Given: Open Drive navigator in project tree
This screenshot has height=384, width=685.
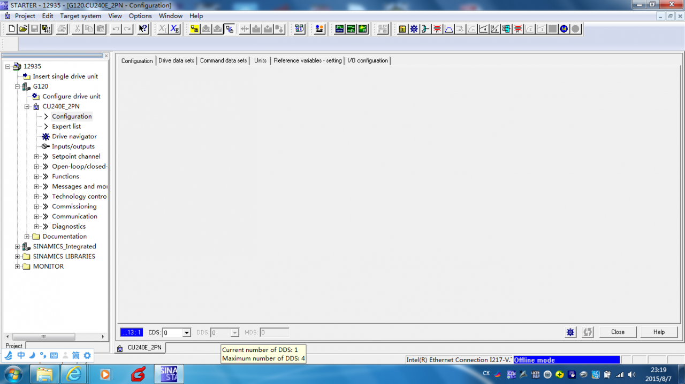Looking at the screenshot, I should tap(74, 136).
